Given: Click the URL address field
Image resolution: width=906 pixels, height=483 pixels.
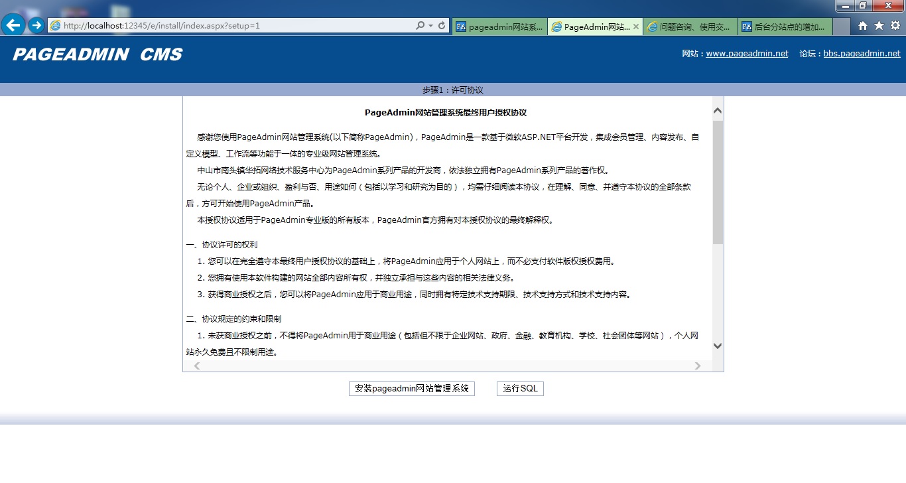Looking at the screenshot, I should click(x=232, y=26).
